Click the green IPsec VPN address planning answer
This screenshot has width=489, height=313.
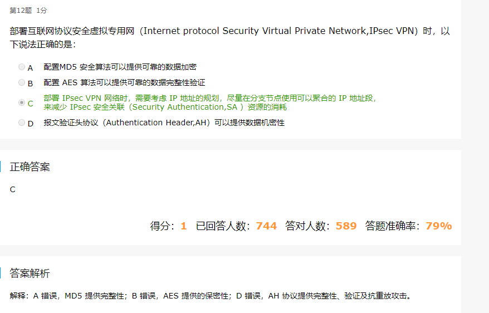click(x=210, y=102)
